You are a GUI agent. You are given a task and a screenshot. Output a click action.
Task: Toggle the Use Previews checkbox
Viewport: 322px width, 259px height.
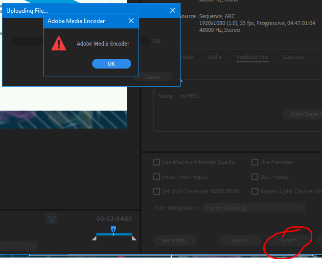255,162
